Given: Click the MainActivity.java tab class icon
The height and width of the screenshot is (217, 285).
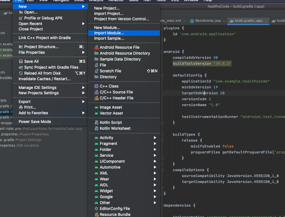Looking at the screenshot, I should [192, 21].
